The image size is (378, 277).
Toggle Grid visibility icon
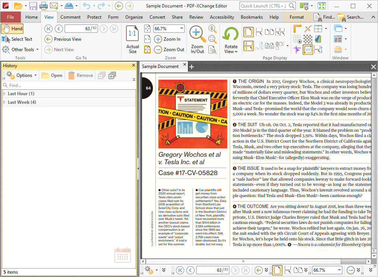pyautogui.click(x=297, y=39)
